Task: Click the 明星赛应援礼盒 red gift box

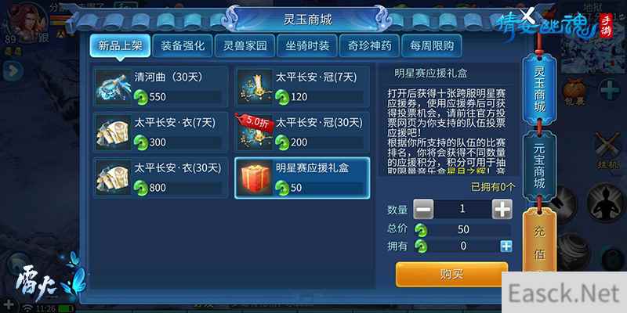Action: (x=255, y=178)
